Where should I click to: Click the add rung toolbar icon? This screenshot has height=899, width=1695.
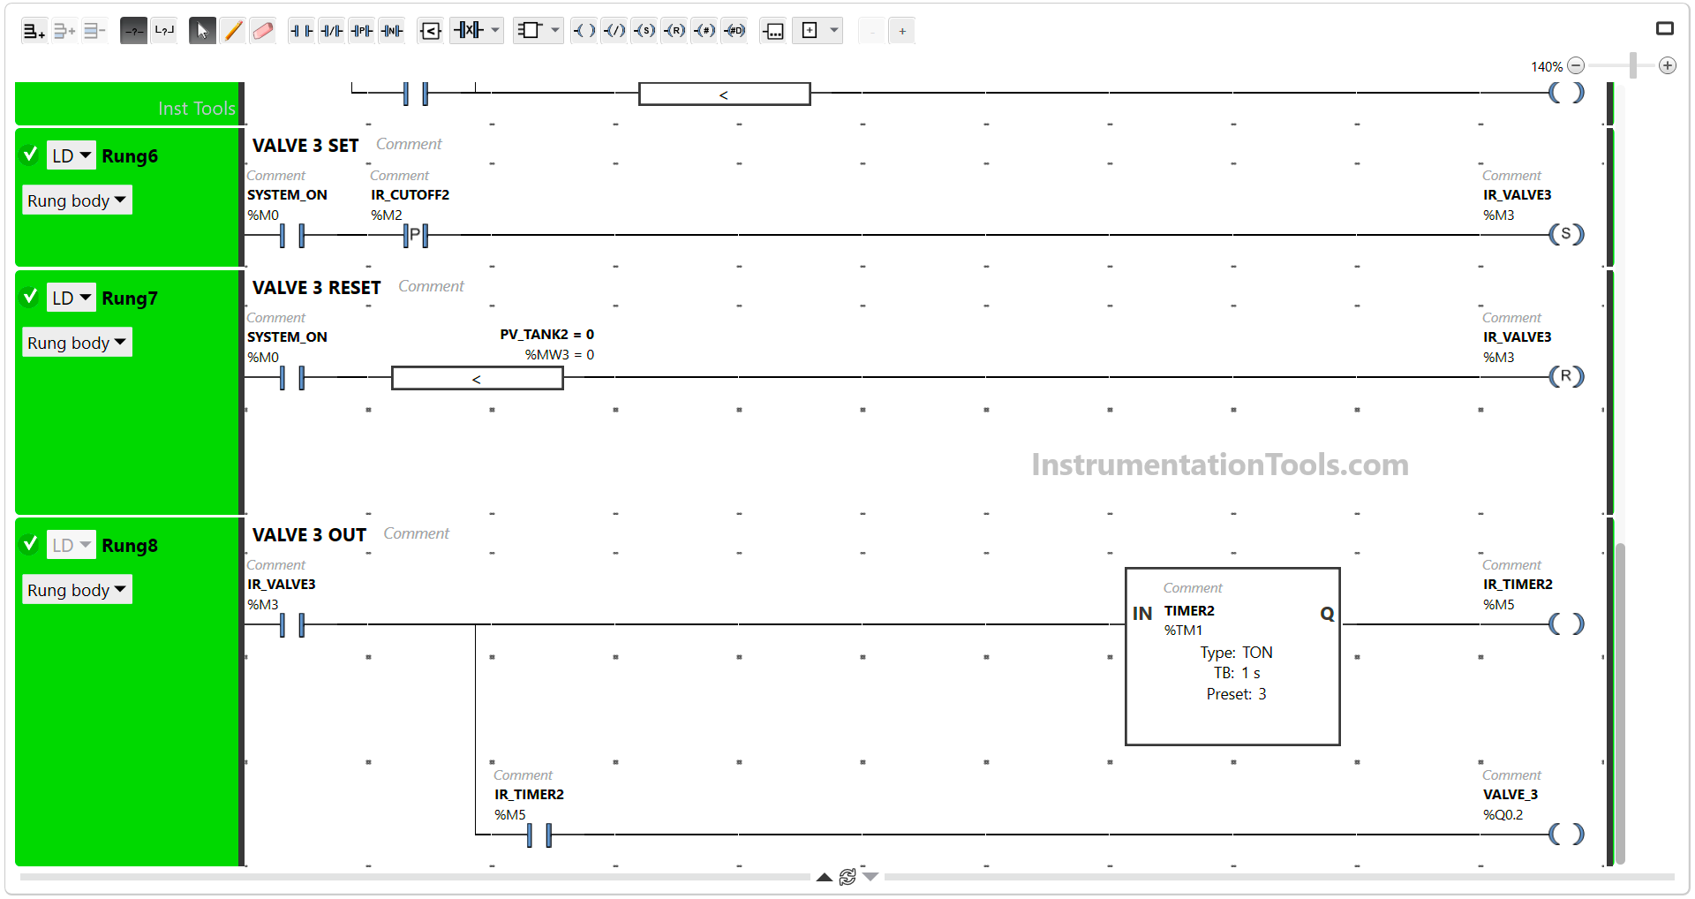(x=34, y=31)
